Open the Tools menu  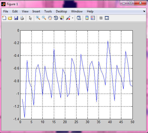[x=48, y=11]
